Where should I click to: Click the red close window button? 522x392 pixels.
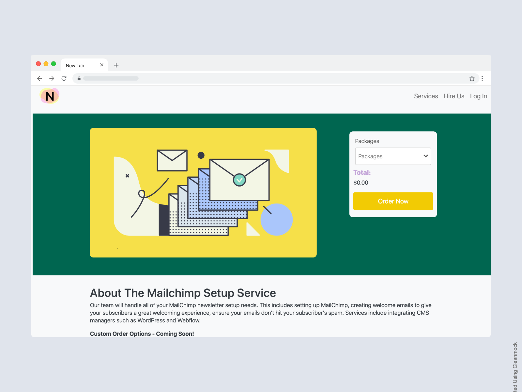pos(38,64)
